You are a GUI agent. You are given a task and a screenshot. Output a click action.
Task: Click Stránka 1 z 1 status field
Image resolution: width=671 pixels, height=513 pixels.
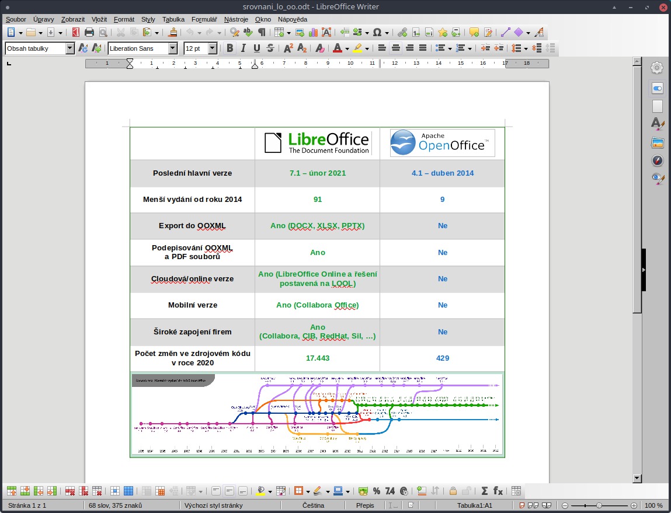click(27, 505)
